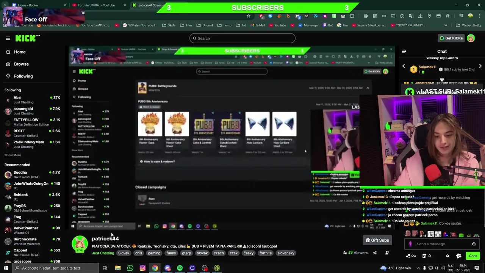Click the user icon next to the share icon

click(x=387, y=253)
